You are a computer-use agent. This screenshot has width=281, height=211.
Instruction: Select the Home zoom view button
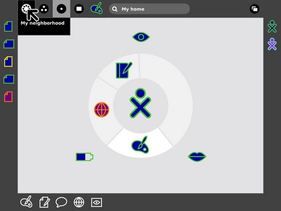tap(61, 9)
